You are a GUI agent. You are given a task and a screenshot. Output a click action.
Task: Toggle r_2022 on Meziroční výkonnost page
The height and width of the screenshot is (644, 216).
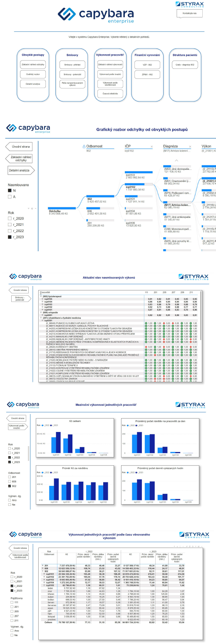click(10, 457)
